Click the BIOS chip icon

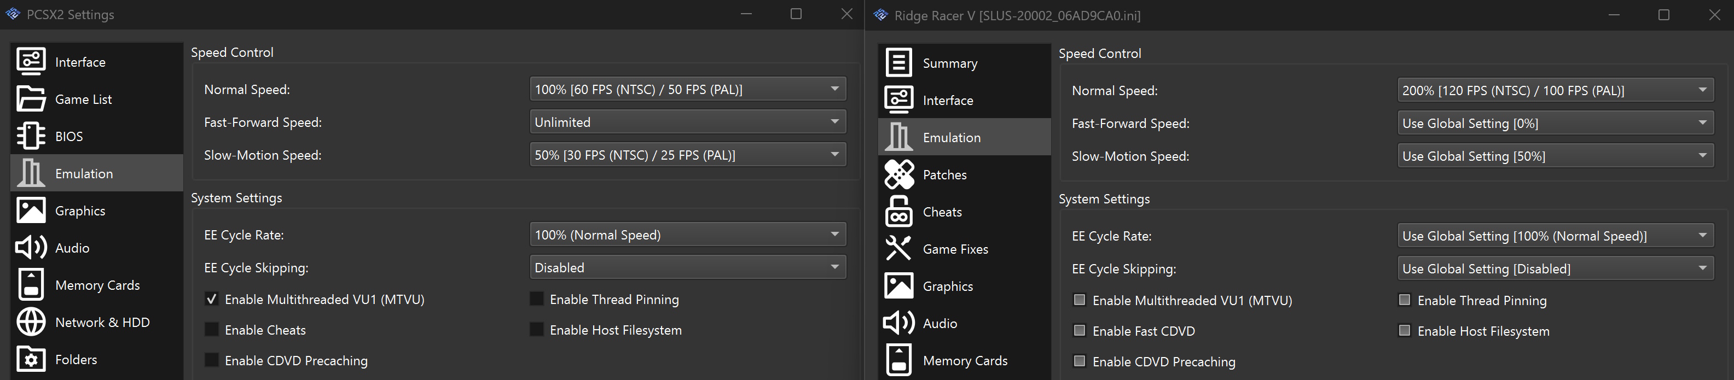[x=31, y=136]
